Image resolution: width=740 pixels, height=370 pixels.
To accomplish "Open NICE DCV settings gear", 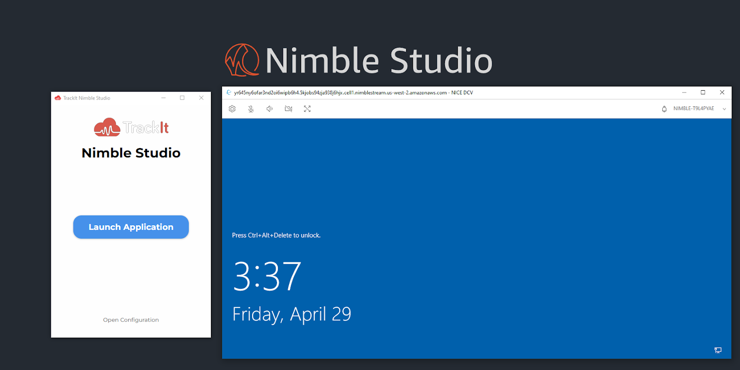I will [232, 109].
